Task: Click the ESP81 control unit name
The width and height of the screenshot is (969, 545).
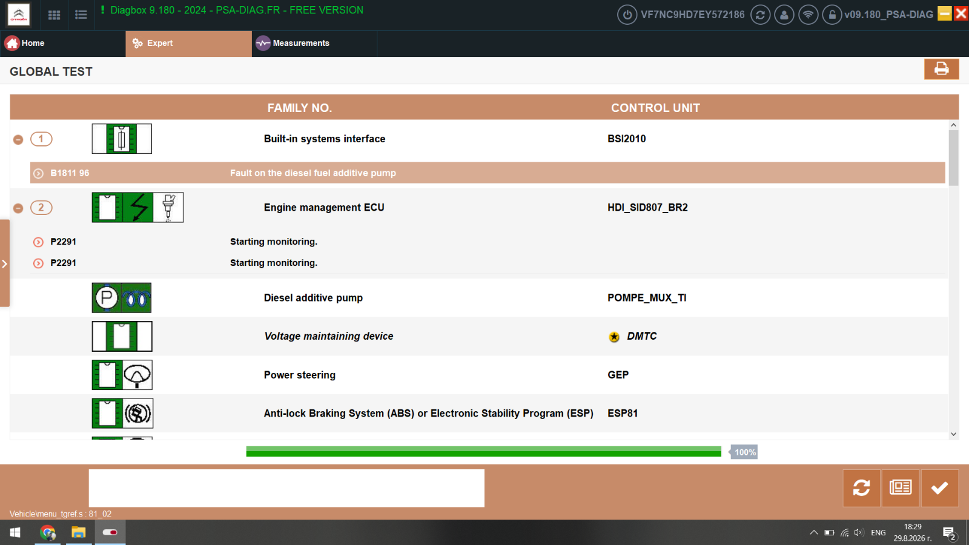Action: coord(623,413)
